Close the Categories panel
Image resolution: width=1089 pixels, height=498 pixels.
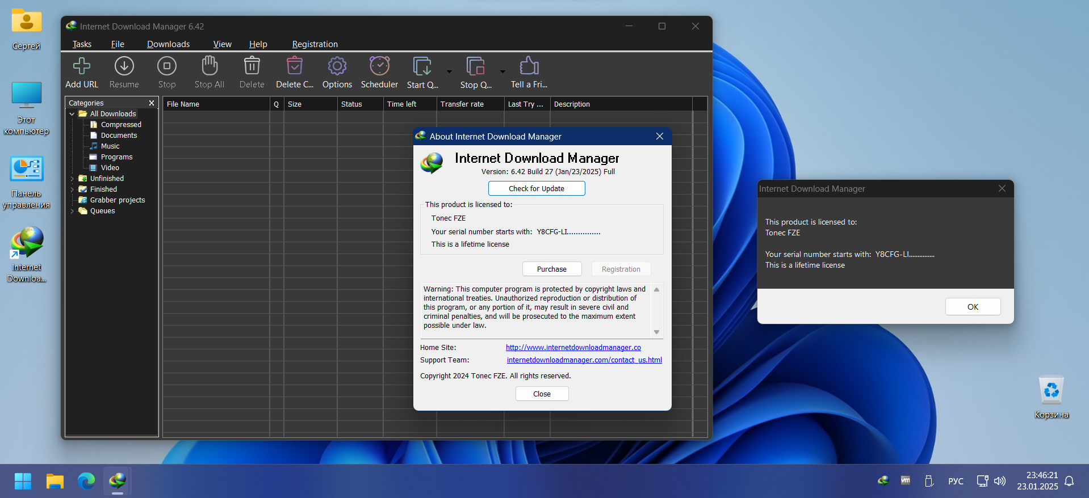[152, 103]
